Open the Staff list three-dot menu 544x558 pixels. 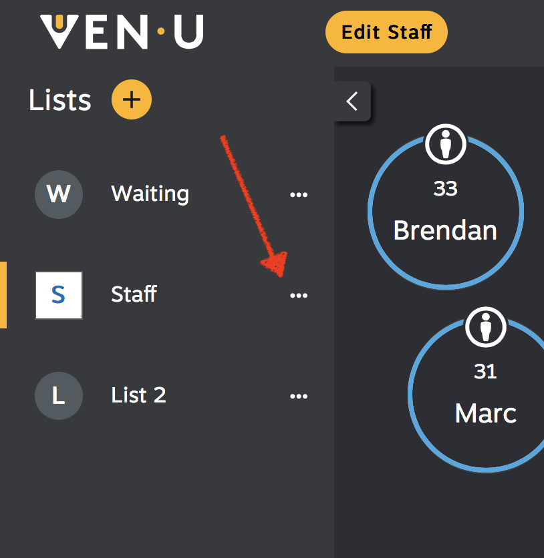point(299,296)
